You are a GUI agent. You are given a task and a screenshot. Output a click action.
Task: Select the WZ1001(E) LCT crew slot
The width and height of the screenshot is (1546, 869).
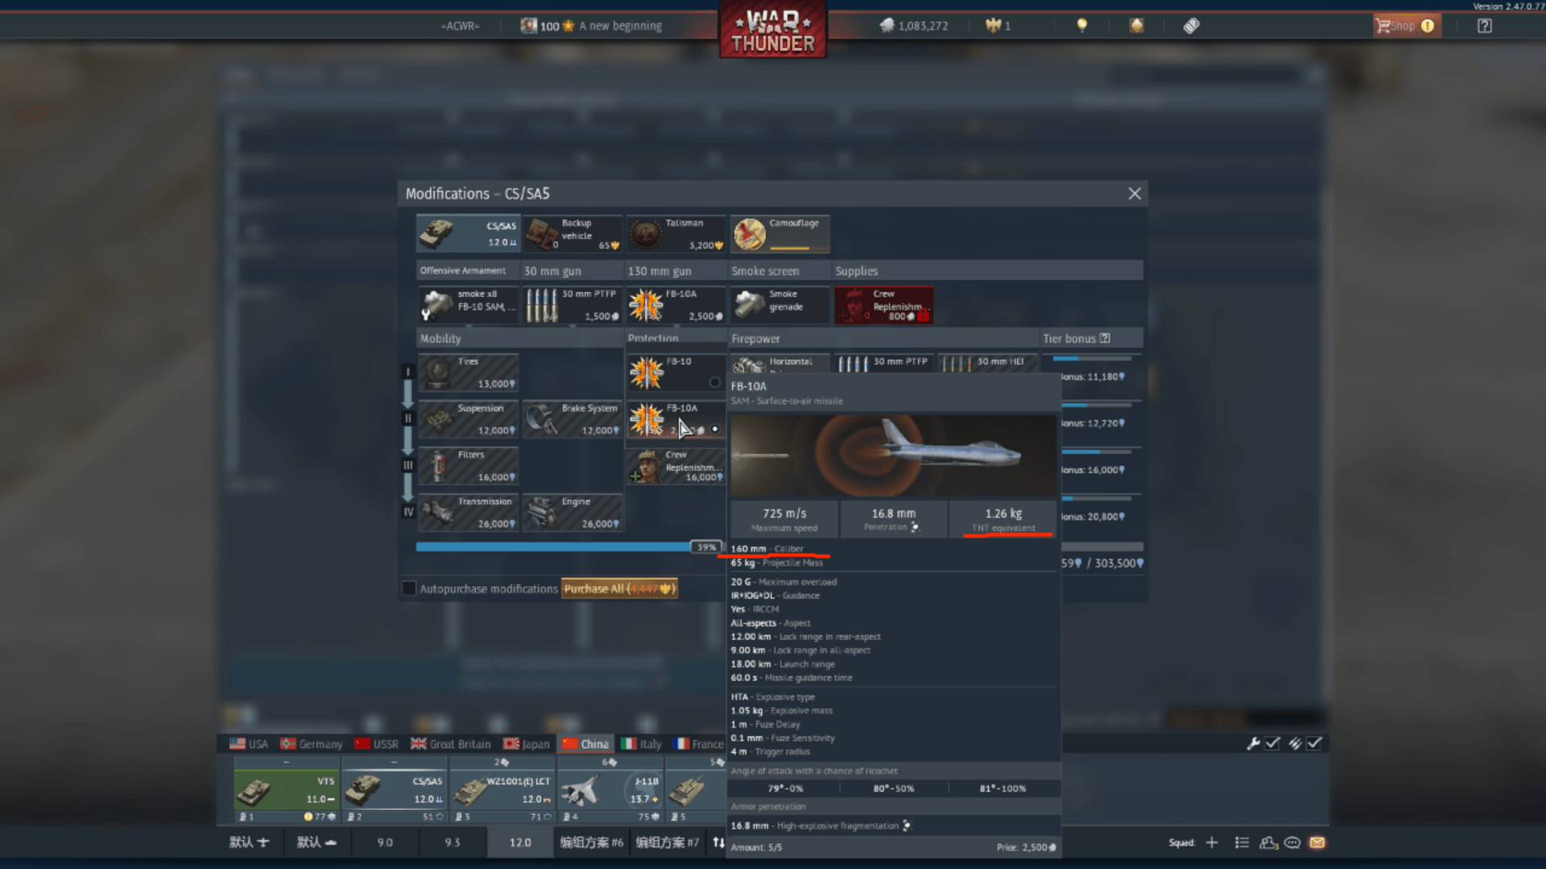point(502,790)
